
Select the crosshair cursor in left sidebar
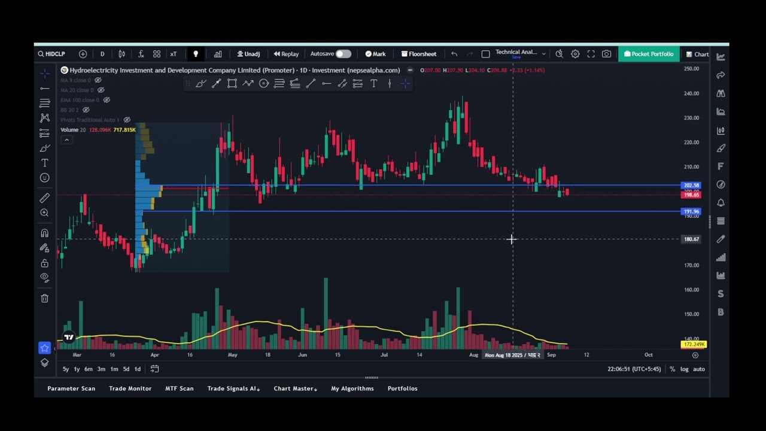click(45, 73)
